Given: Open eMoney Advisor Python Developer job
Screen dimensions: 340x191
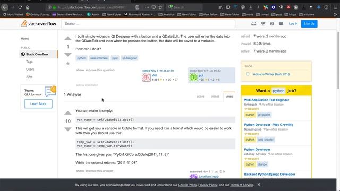Looking at the screenshot, I should click(x=257, y=150).
